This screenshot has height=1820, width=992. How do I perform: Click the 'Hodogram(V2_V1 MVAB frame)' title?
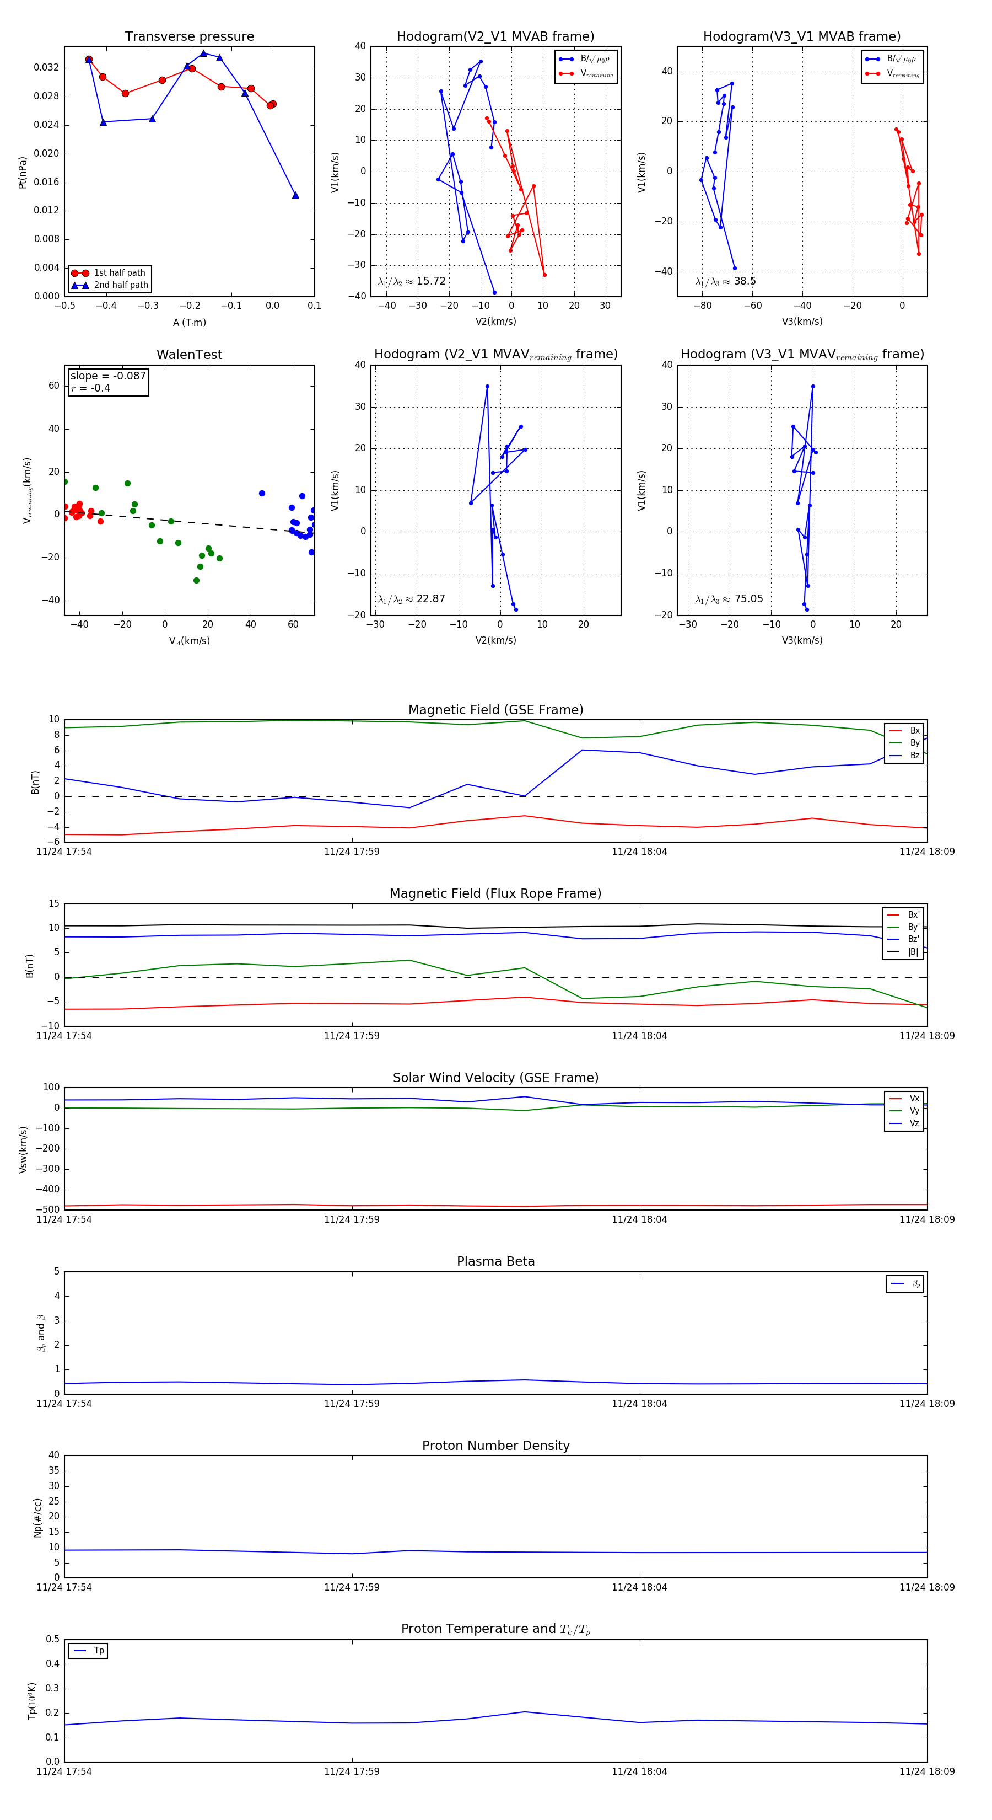click(x=495, y=37)
